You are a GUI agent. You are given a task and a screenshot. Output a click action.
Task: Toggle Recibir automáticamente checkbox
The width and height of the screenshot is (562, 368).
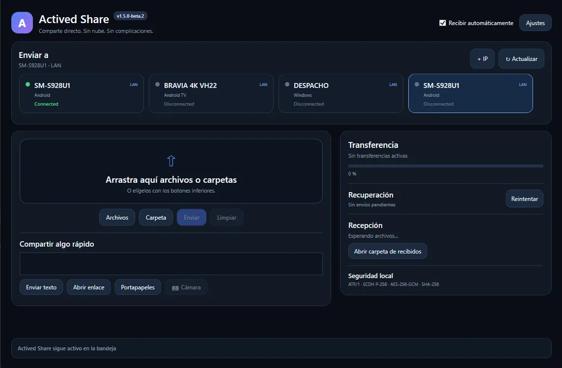pyautogui.click(x=443, y=23)
